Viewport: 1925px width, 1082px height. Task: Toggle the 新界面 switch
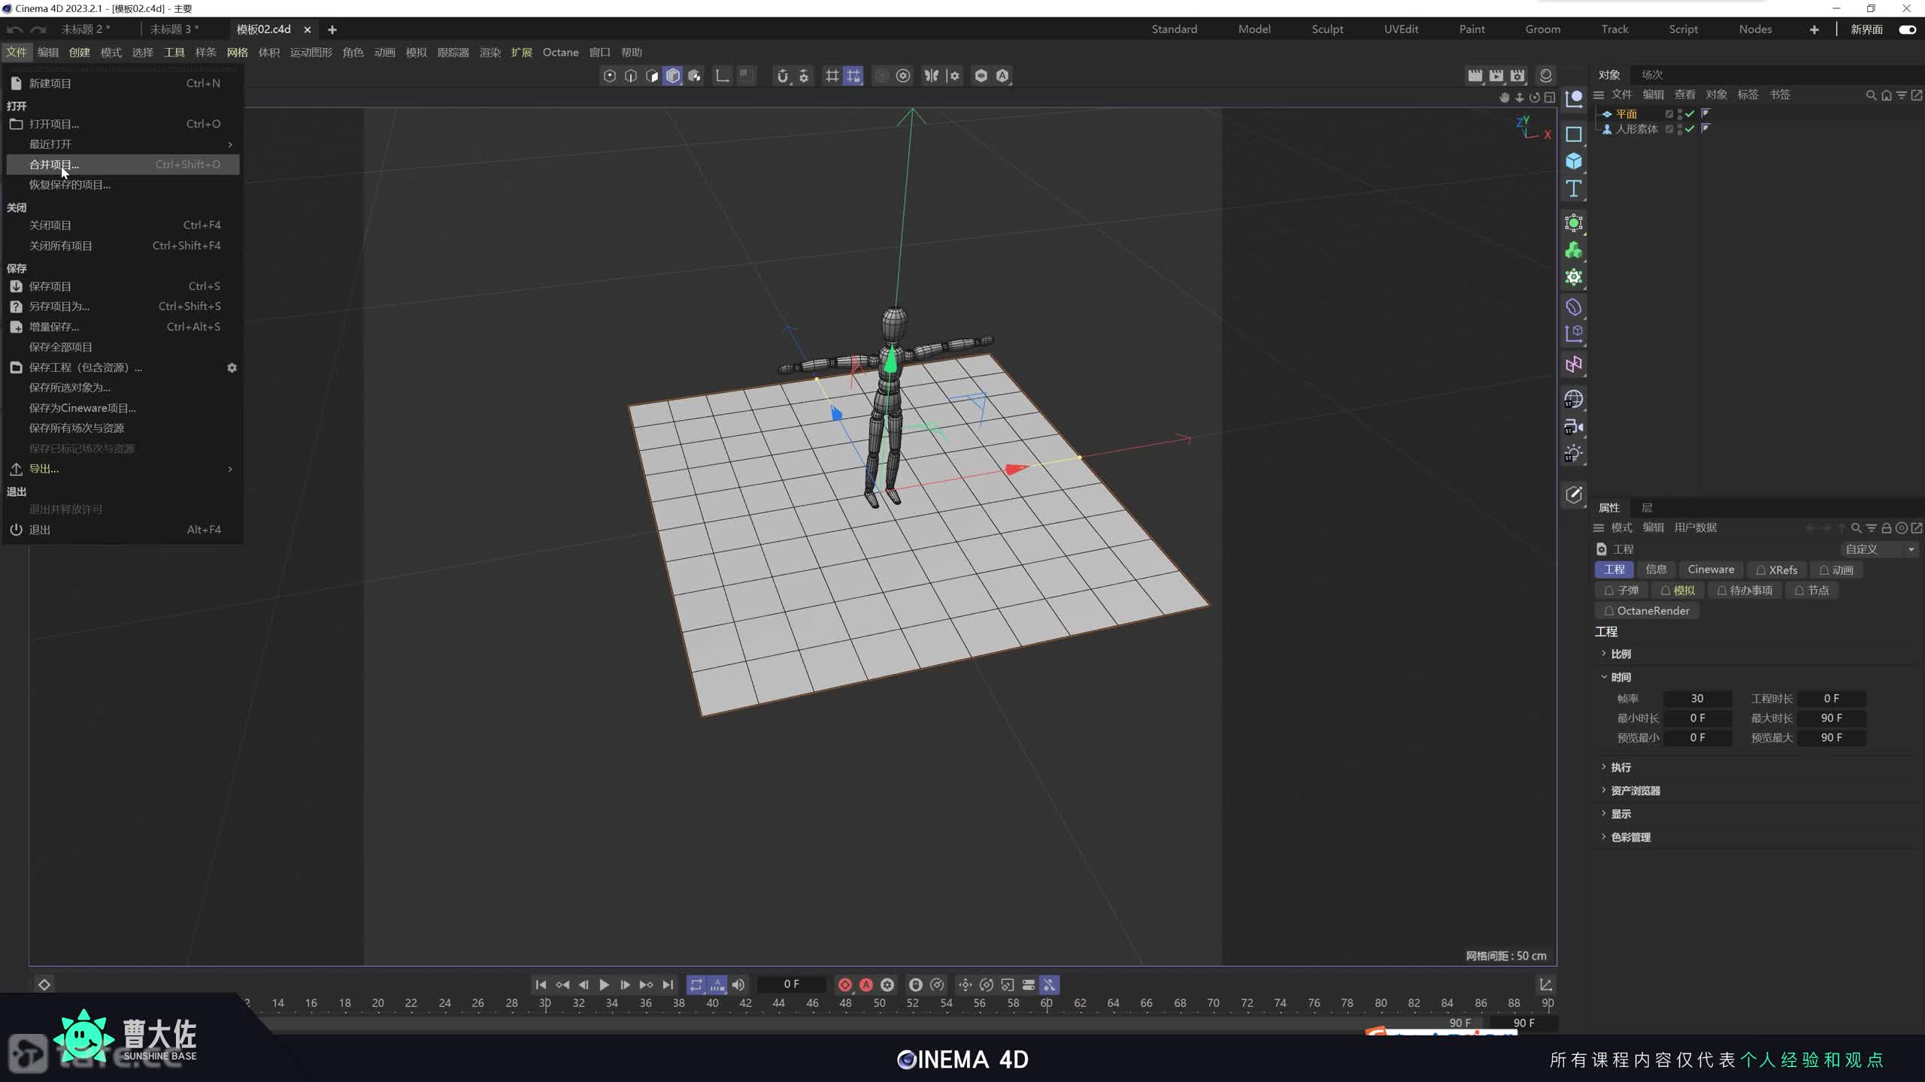click(1907, 29)
